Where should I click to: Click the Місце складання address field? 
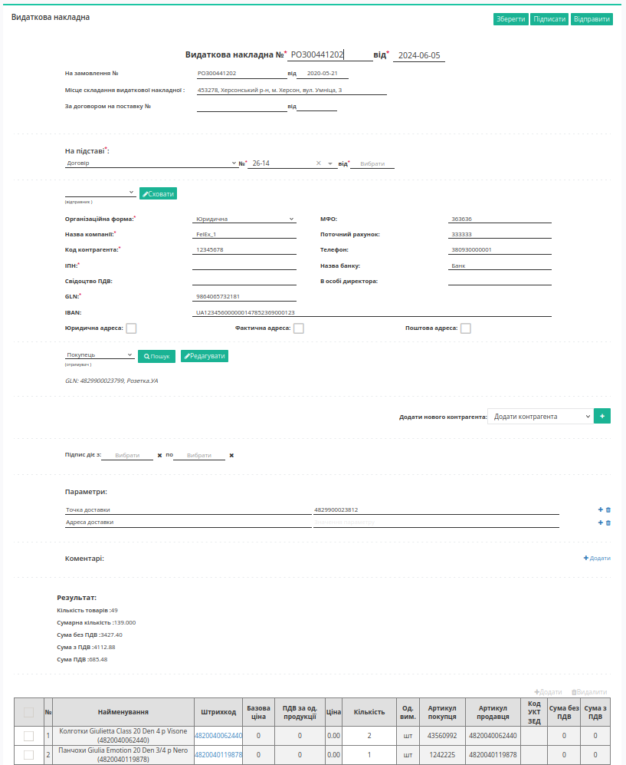point(291,90)
